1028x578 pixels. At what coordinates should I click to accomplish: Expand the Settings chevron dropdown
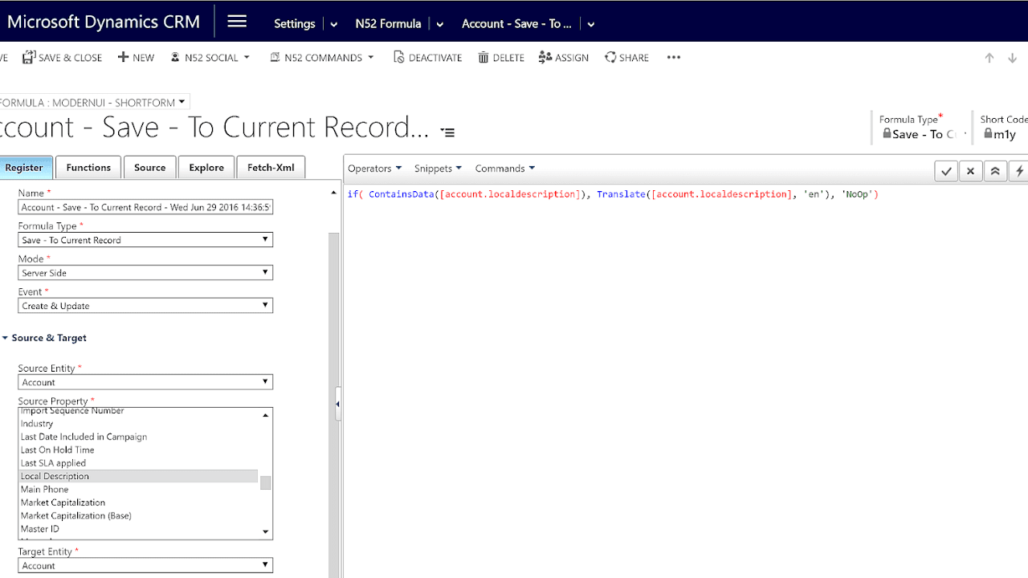tap(334, 25)
